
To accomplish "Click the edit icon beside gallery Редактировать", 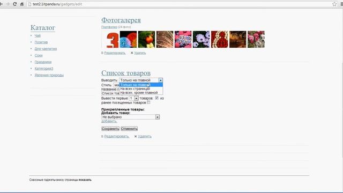I will click(x=102, y=53).
